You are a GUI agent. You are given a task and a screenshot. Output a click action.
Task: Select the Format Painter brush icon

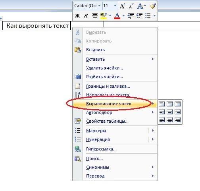(153, 6)
